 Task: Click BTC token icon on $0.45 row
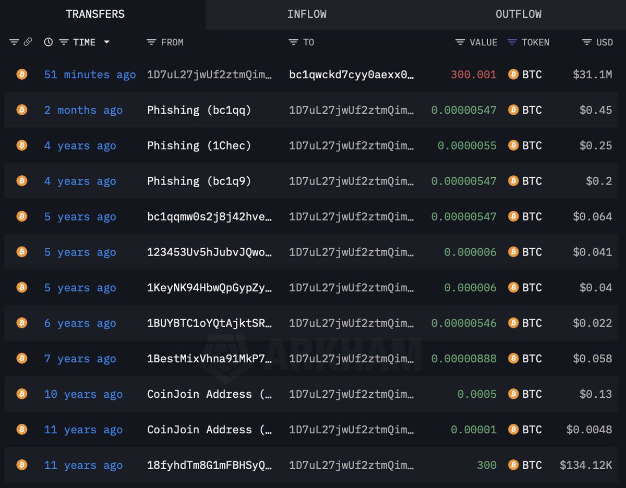click(x=513, y=110)
